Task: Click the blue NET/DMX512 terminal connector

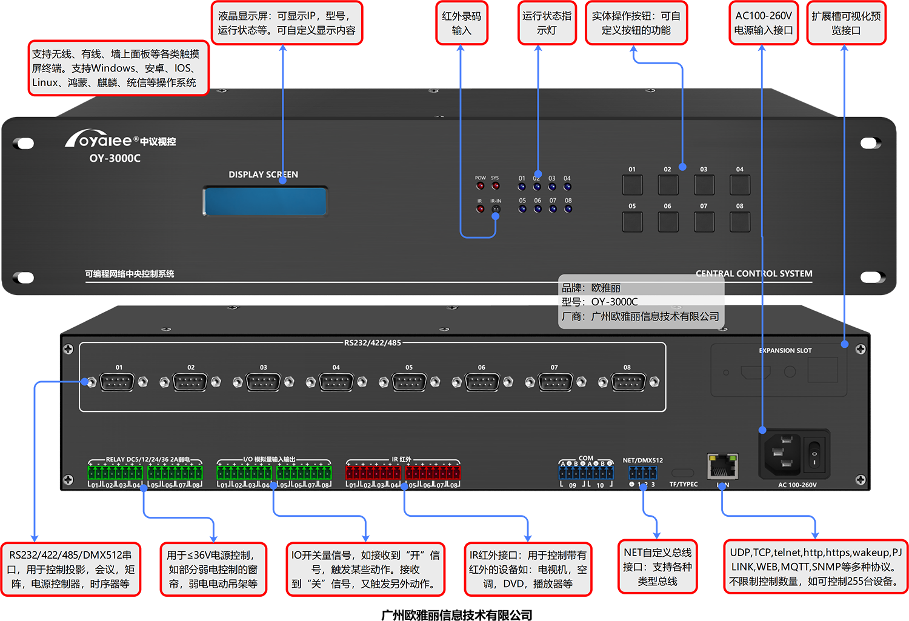Action: (642, 473)
